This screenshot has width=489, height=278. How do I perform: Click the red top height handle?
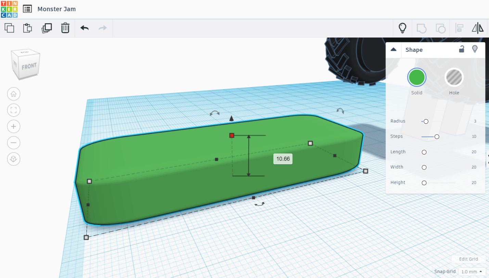click(232, 135)
